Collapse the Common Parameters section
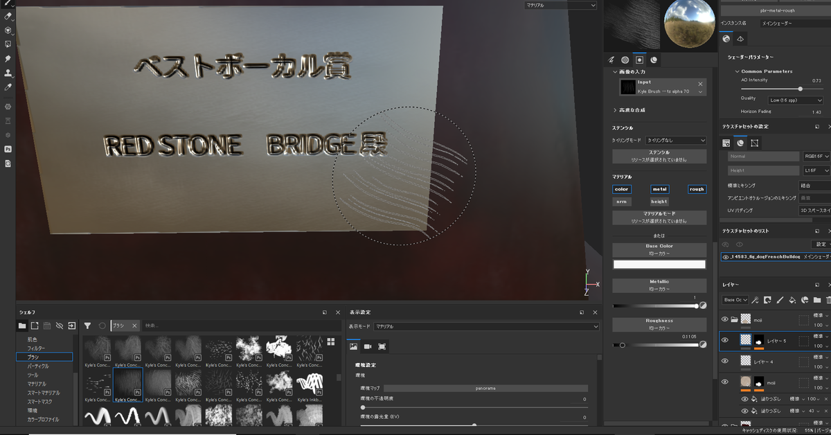 (x=737, y=71)
